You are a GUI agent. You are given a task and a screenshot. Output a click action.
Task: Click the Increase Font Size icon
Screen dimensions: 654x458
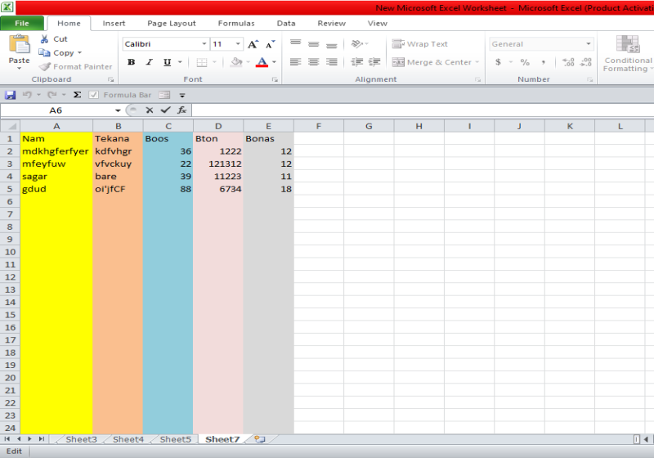tap(253, 44)
